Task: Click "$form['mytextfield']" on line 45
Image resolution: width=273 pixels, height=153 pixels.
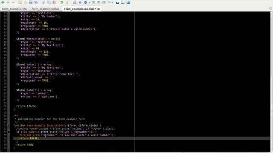Action: (32, 39)
